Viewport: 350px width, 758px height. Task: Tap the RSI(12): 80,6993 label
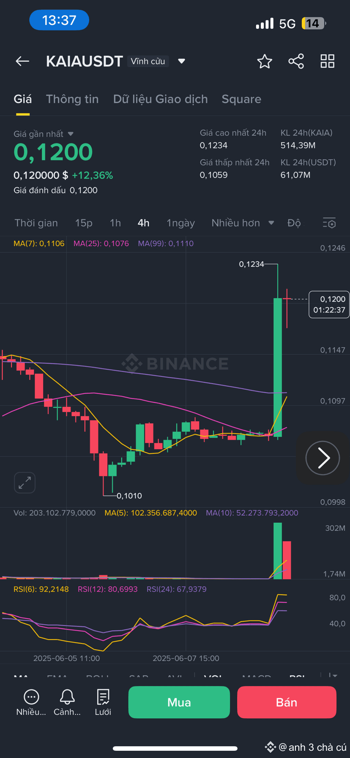pyautogui.click(x=107, y=589)
